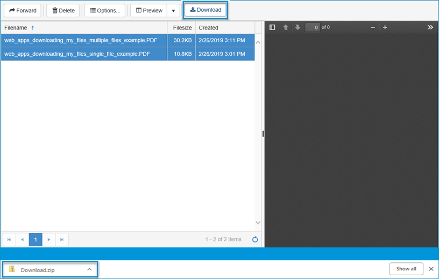Sort files by Created column
439x279 pixels.
click(x=208, y=27)
